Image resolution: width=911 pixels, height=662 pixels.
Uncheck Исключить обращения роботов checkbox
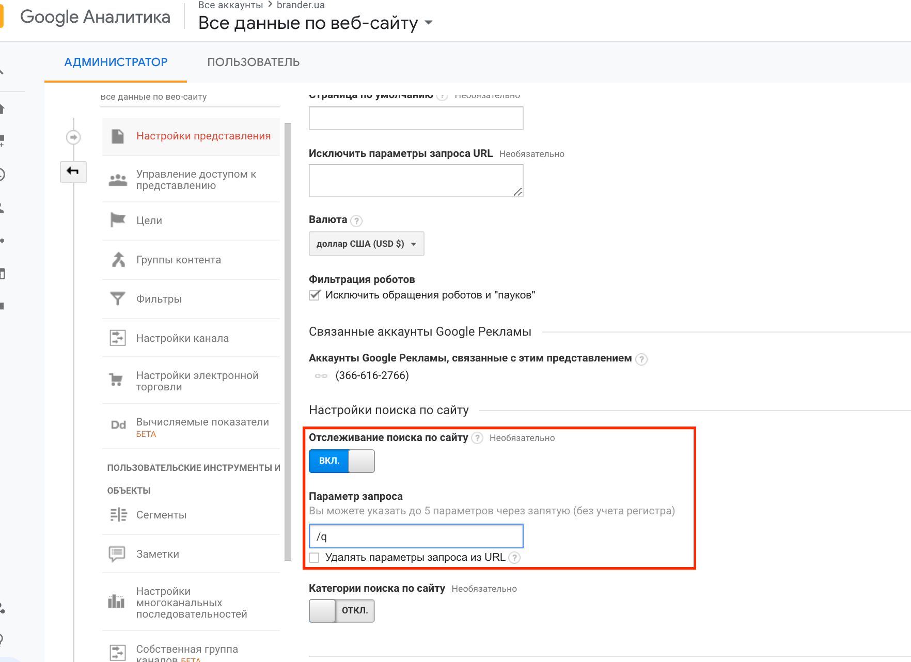click(315, 295)
